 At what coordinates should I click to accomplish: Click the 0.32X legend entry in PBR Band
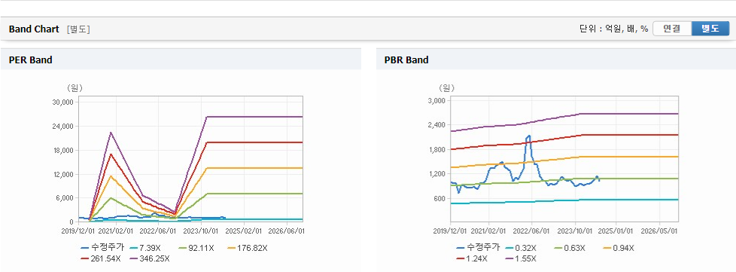point(519,248)
